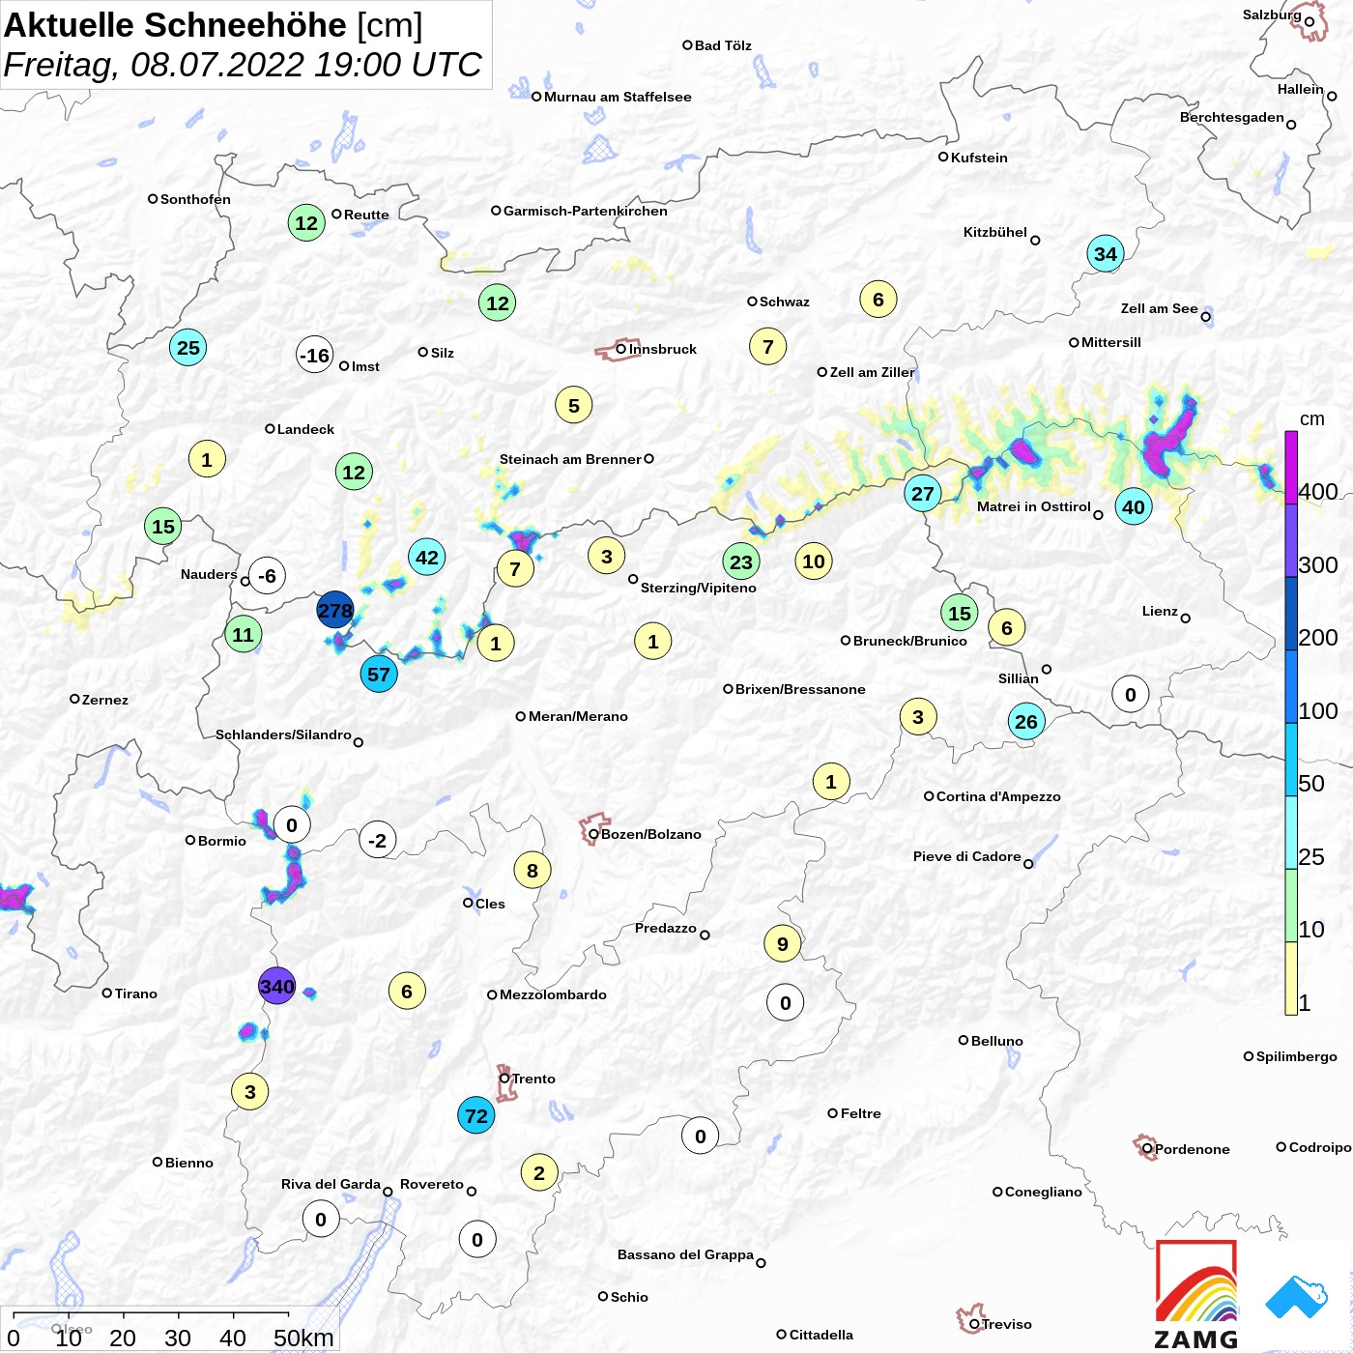Click the 8 cm station near Cles
This screenshot has width=1353, height=1353.
click(x=533, y=870)
